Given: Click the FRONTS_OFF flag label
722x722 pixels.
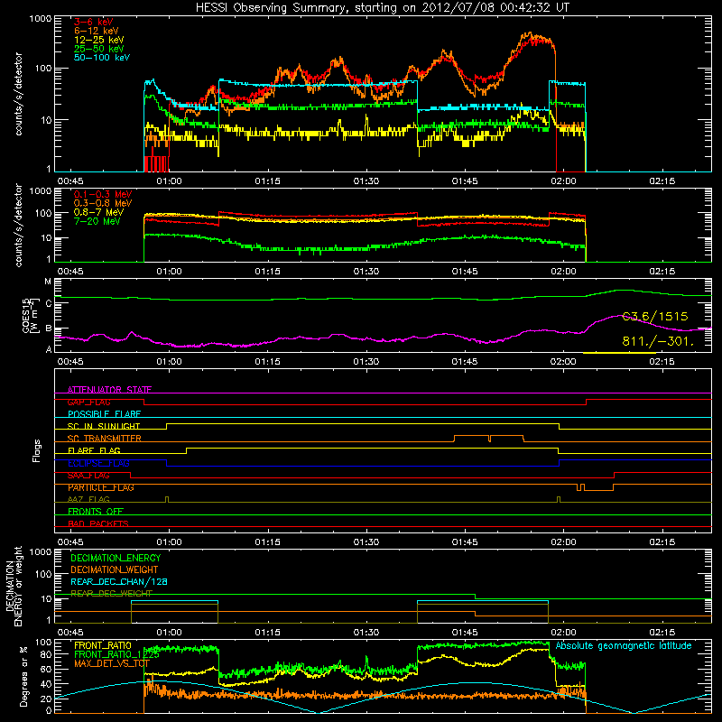Looking at the screenshot, I should tap(96, 512).
